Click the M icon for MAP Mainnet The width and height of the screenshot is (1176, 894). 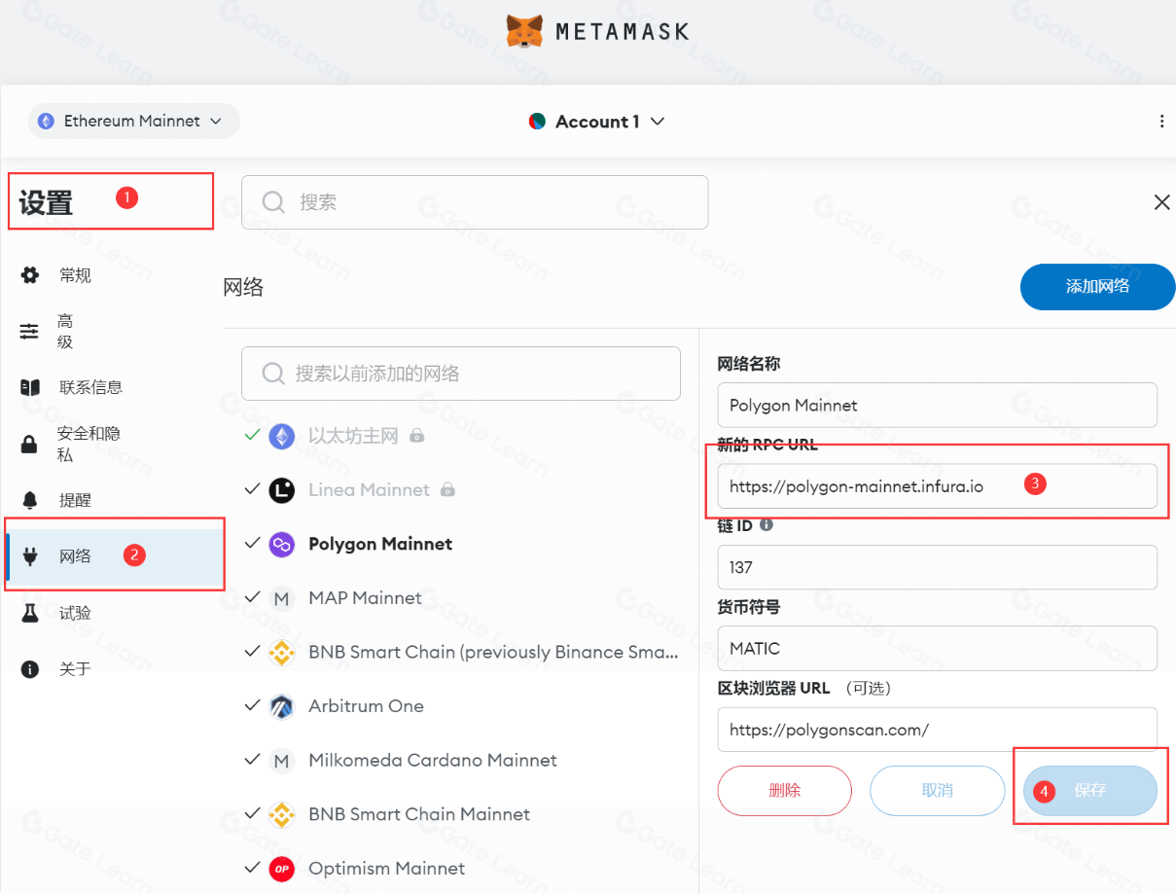[282, 598]
